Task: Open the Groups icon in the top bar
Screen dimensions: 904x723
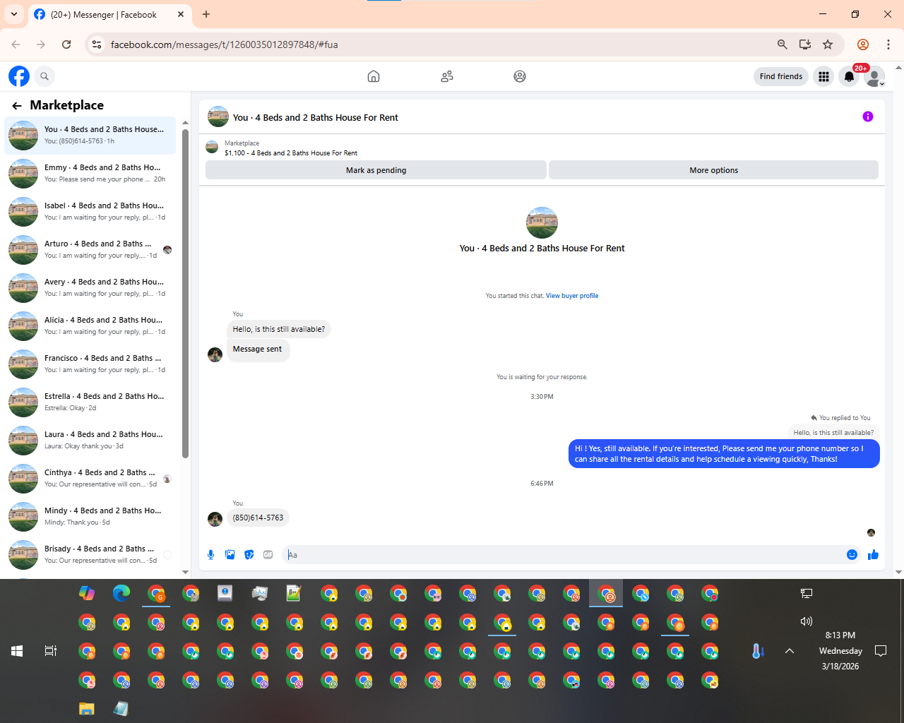Action: [x=520, y=76]
